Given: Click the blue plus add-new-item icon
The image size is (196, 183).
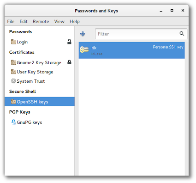Looking at the screenshot, I should (83, 34).
